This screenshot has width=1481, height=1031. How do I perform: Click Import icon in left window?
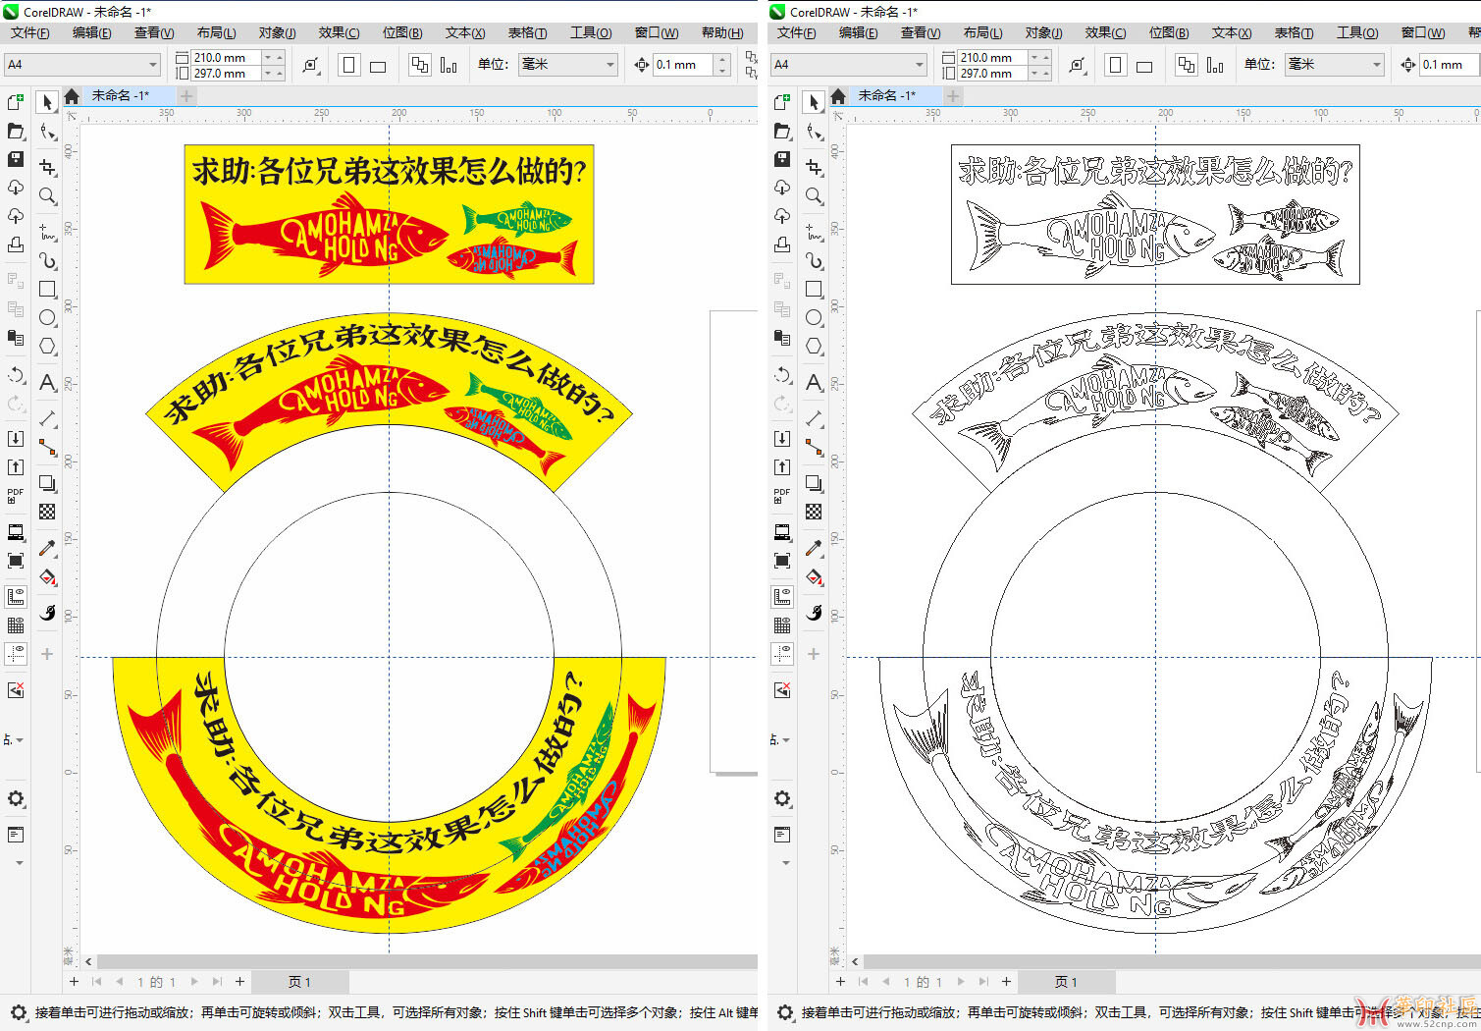(x=16, y=439)
